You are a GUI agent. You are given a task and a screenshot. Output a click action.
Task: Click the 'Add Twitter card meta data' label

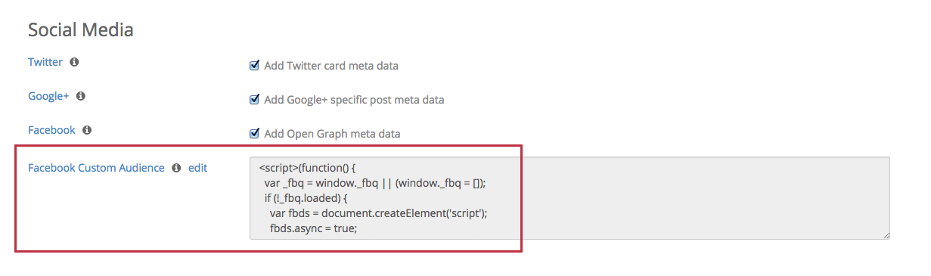point(331,66)
